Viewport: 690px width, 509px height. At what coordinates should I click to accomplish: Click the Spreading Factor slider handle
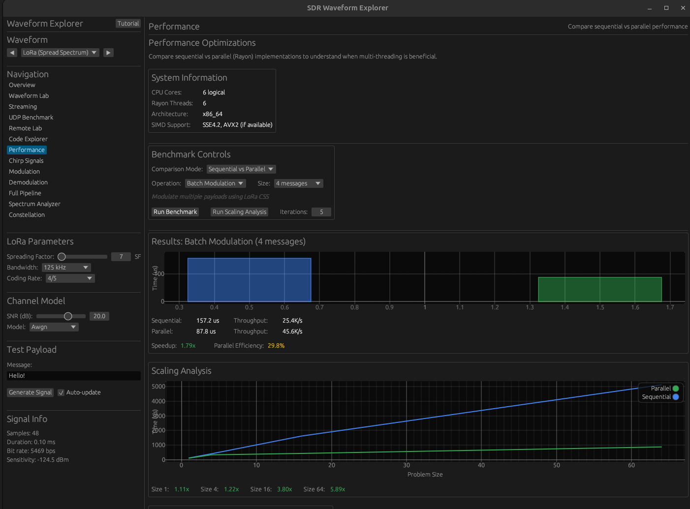[62, 257]
